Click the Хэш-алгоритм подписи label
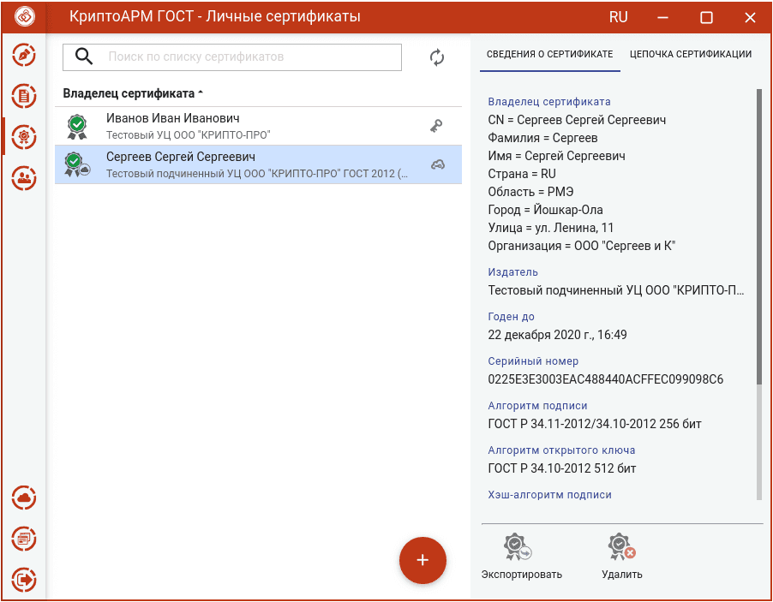This screenshot has width=773, height=602. tap(549, 495)
